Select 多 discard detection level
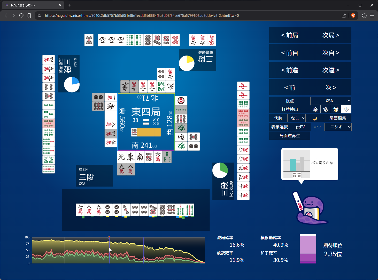Screen dimensions: 378x280 pos(326,110)
